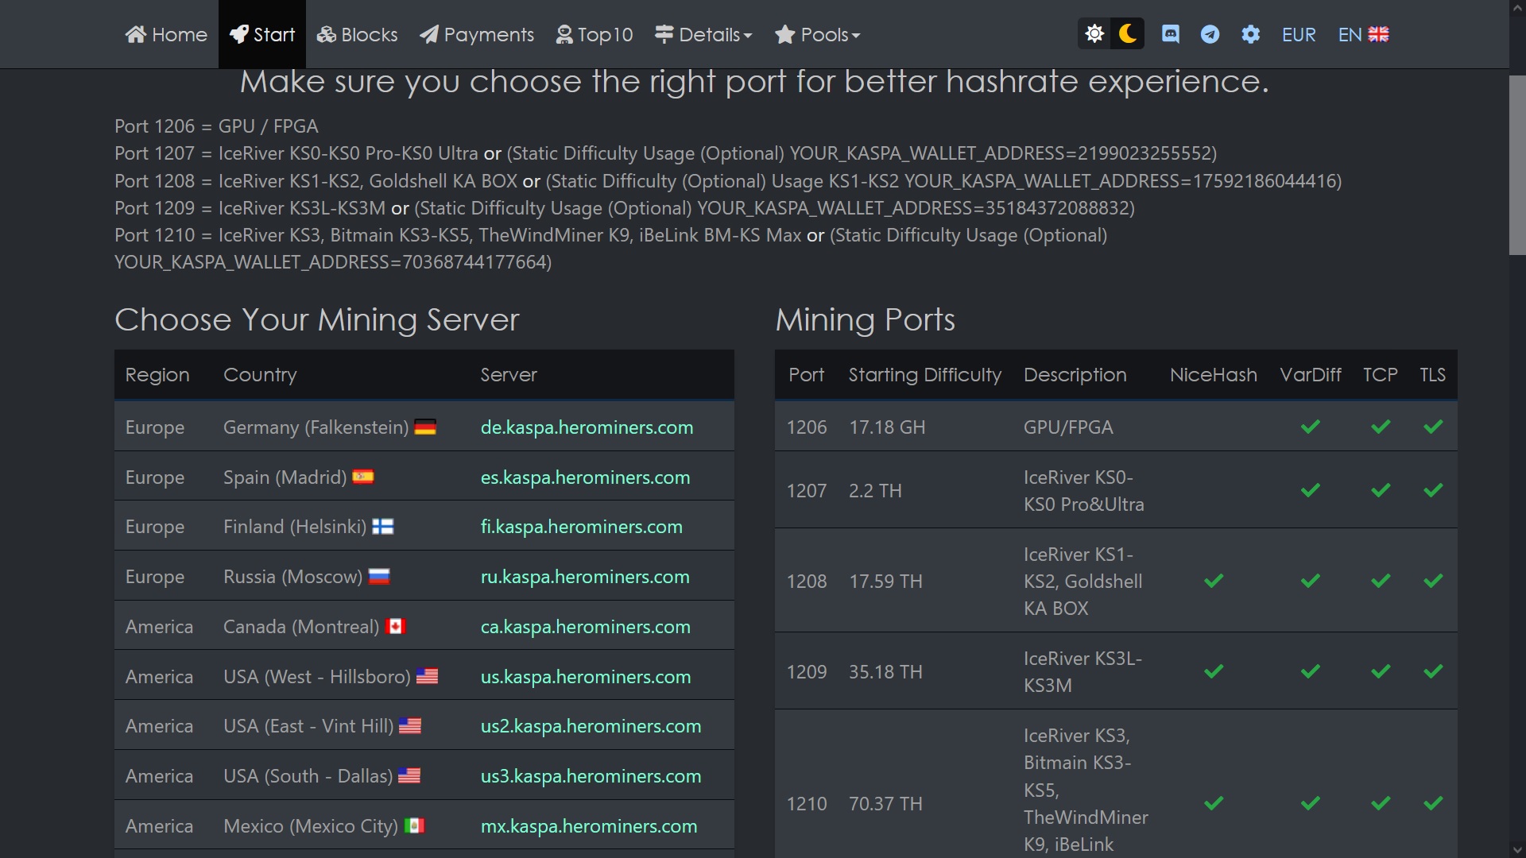The height and width of the screenshot is (858, 1526).
Task: Change language from EN
Action: pyautogui.click(x=1364, y=34)
